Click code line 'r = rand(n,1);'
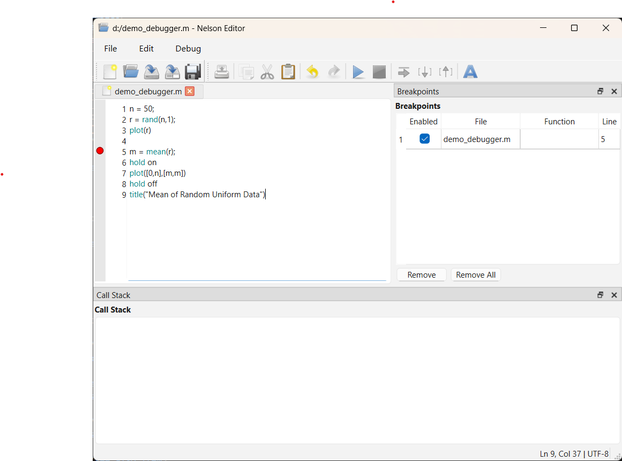 (x=152, y=120)
